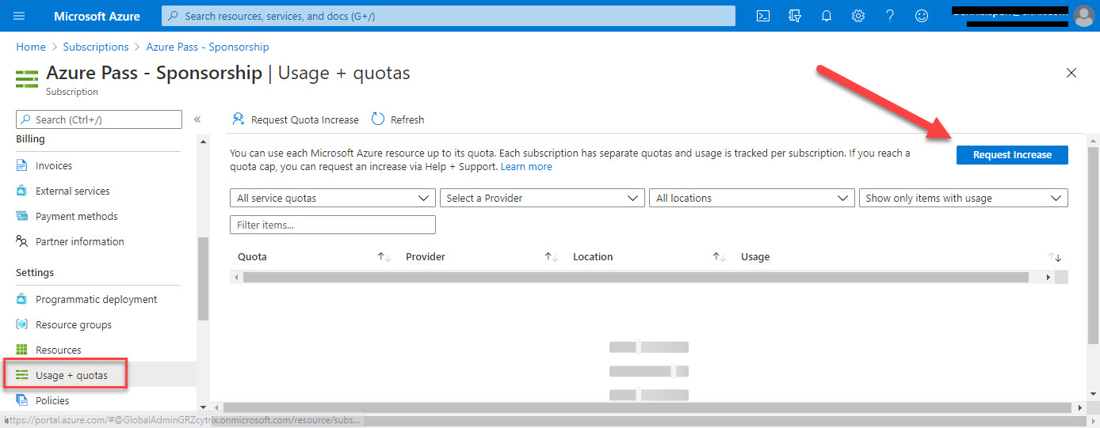Click the blue Request Increase button
Viewport: 1100px width, 428px height.
point(1012,154)
